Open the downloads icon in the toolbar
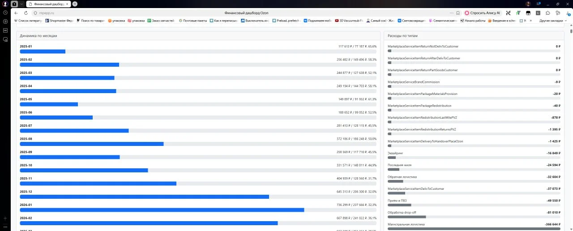The width and height of the screenshot is (573, 231). point(568,13)
